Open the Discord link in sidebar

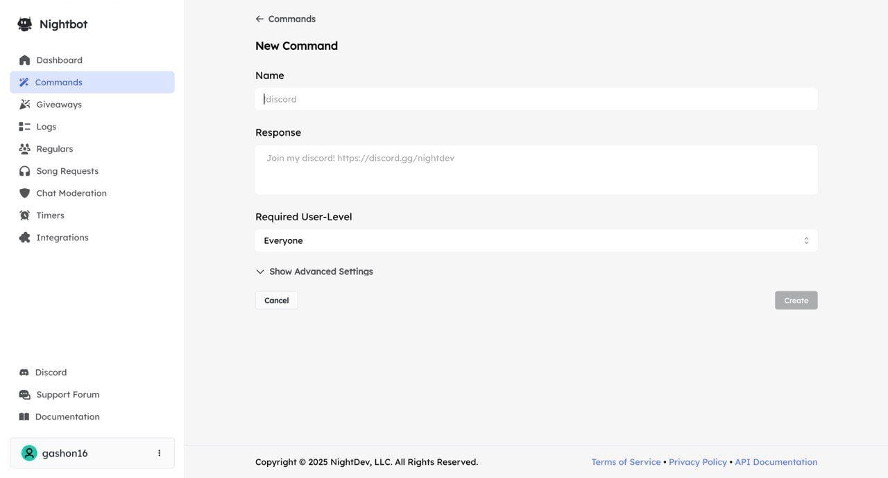tap(51, 373)
